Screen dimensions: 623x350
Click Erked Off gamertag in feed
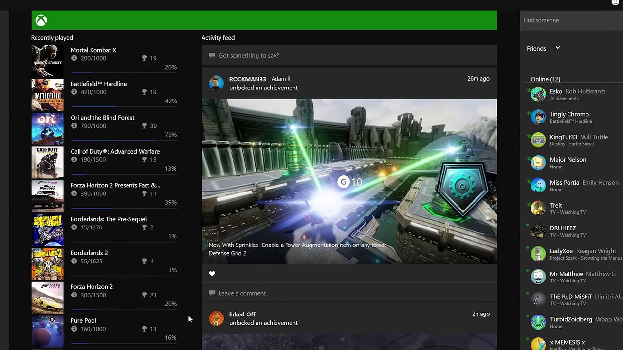(x=242, y=314)
